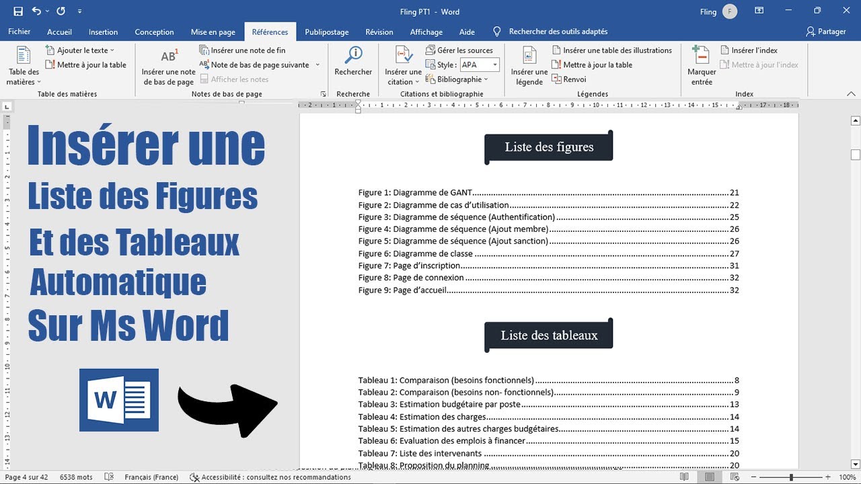This screenshot has height=484, width=861.
Task: Click Insérer l'index
Action: [749, 50]
